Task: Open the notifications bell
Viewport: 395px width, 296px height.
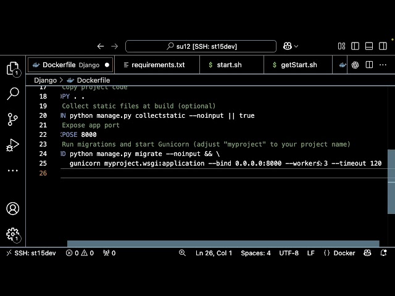Action: pos(383,253)
